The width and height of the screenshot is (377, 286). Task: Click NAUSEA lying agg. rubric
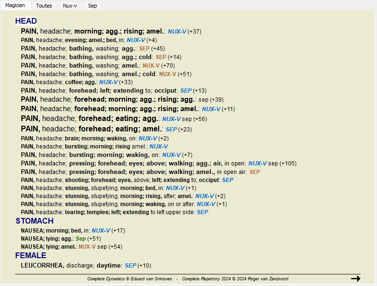tap(46, 239)
